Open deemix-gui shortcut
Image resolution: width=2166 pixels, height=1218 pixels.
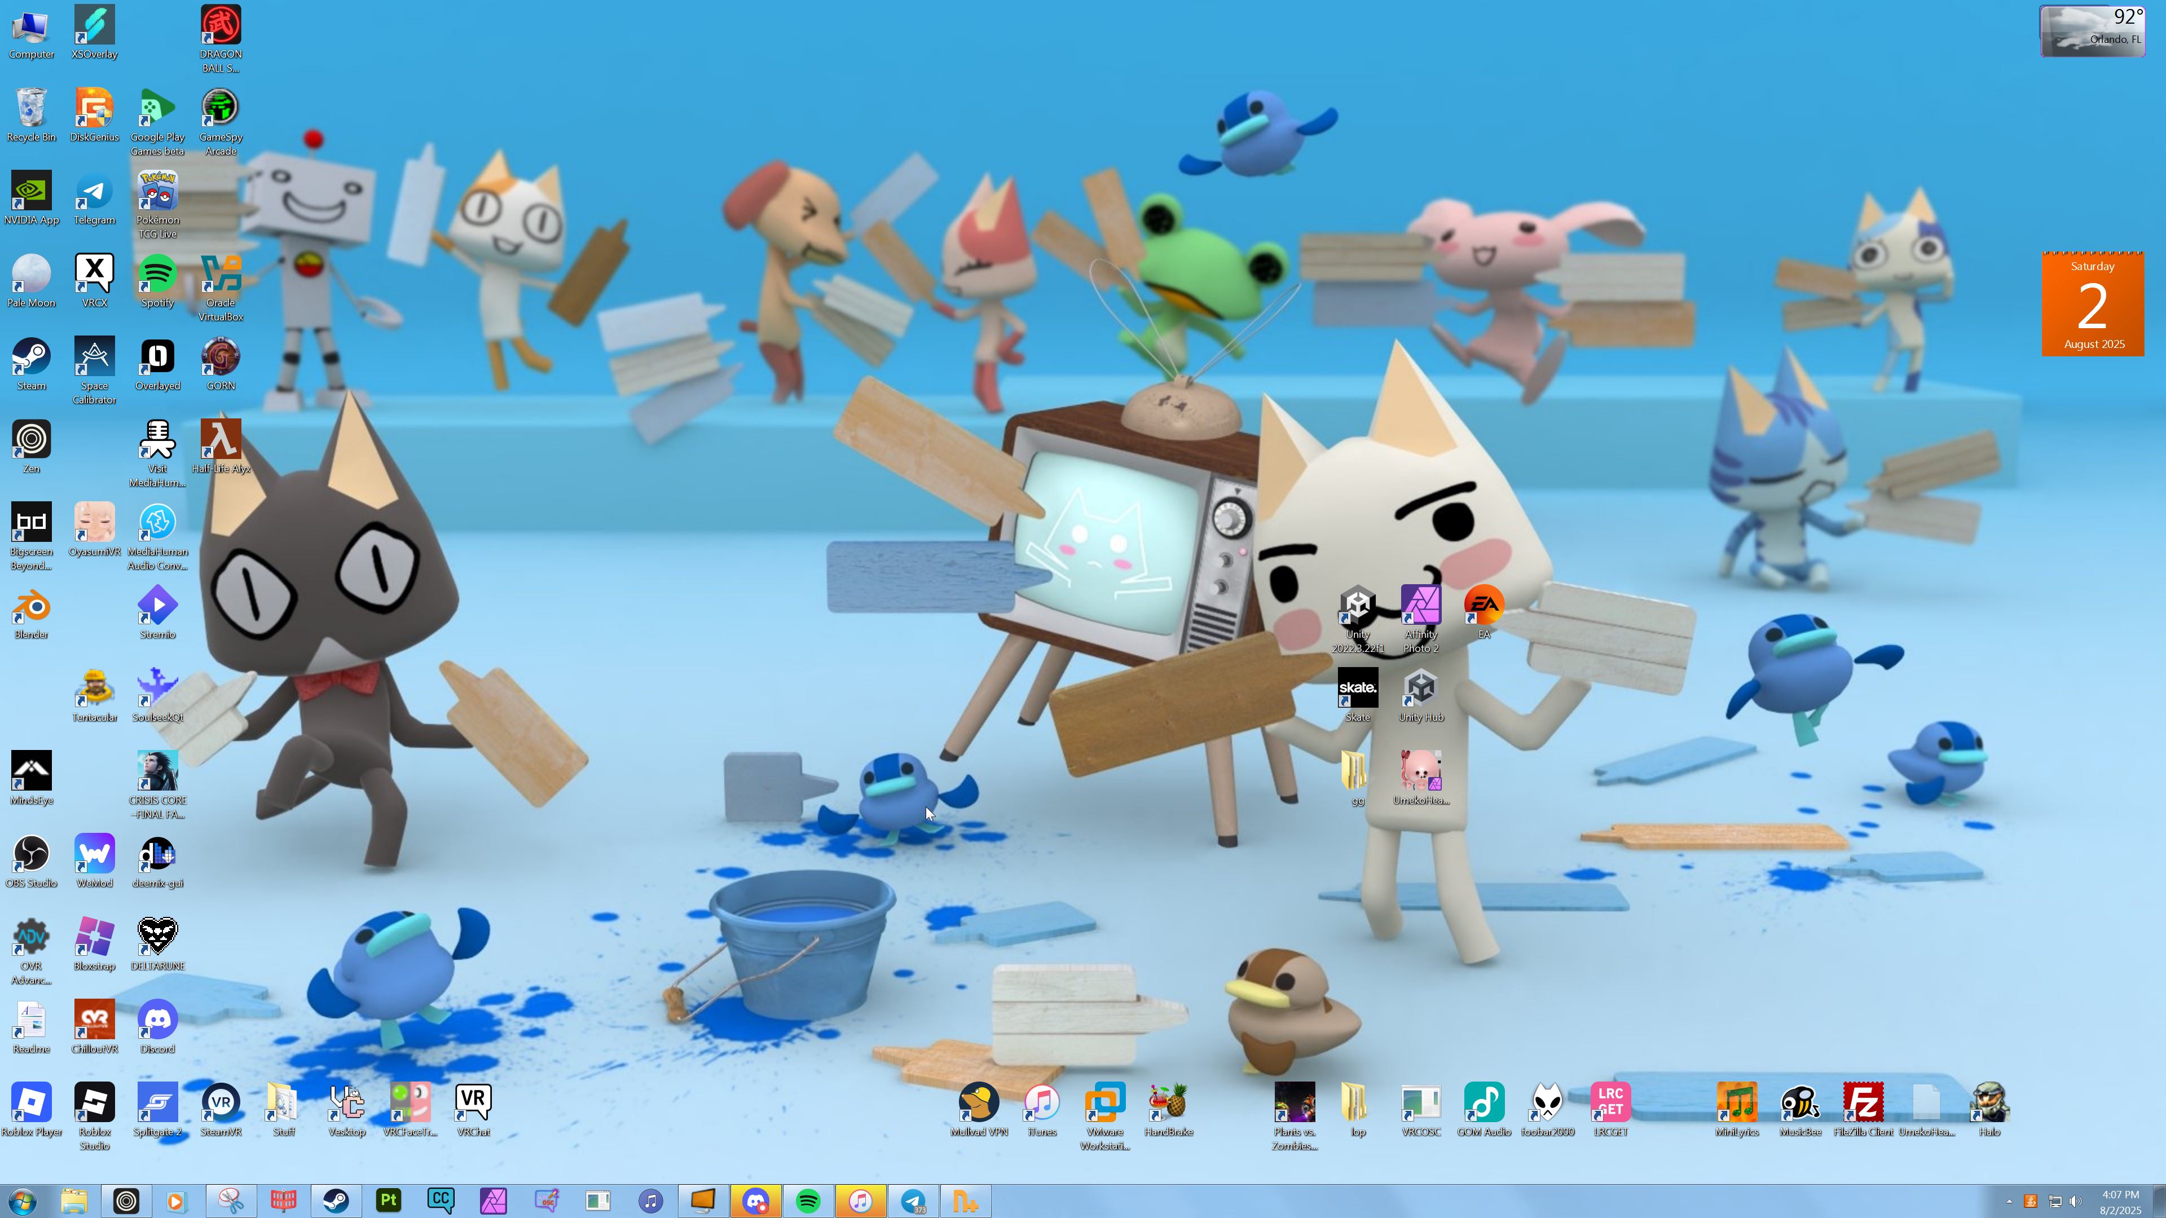157,860
